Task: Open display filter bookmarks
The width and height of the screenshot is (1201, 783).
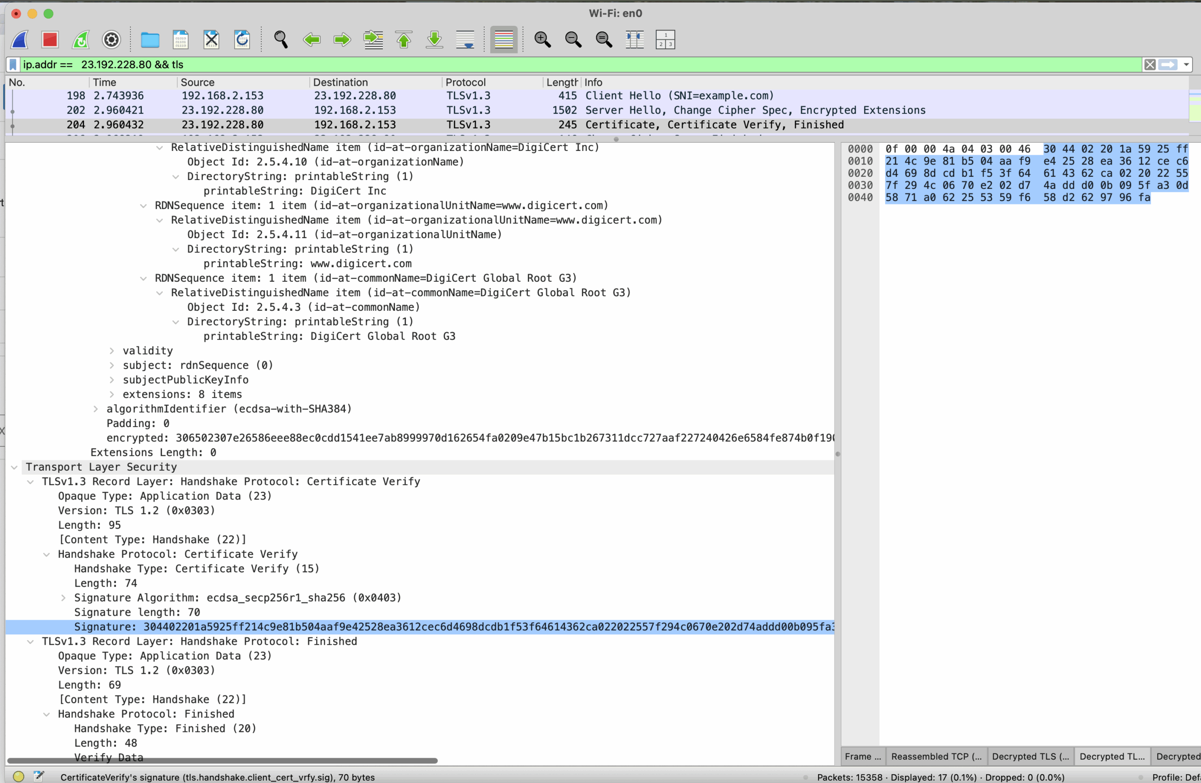Action: pos(14,65)
